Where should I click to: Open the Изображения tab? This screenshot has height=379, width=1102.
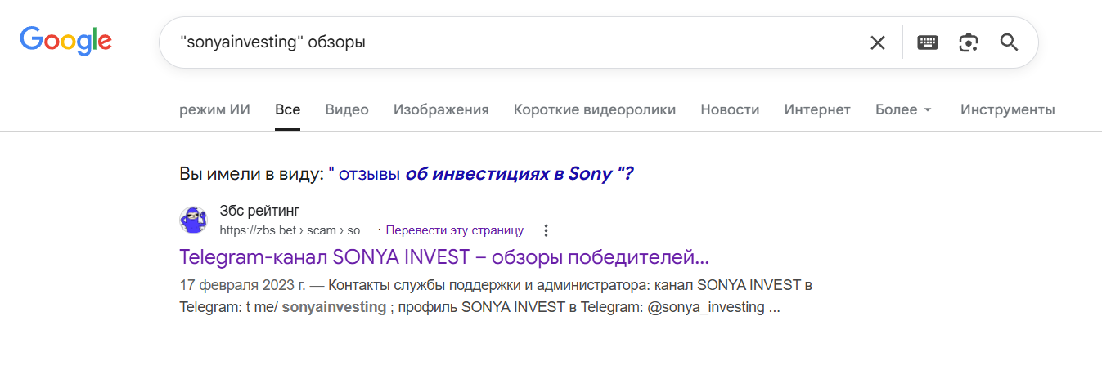click(441, 109)
